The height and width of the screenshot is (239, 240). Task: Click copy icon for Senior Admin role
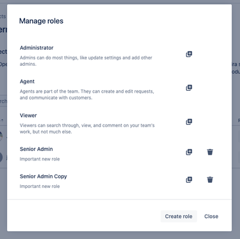189,152
